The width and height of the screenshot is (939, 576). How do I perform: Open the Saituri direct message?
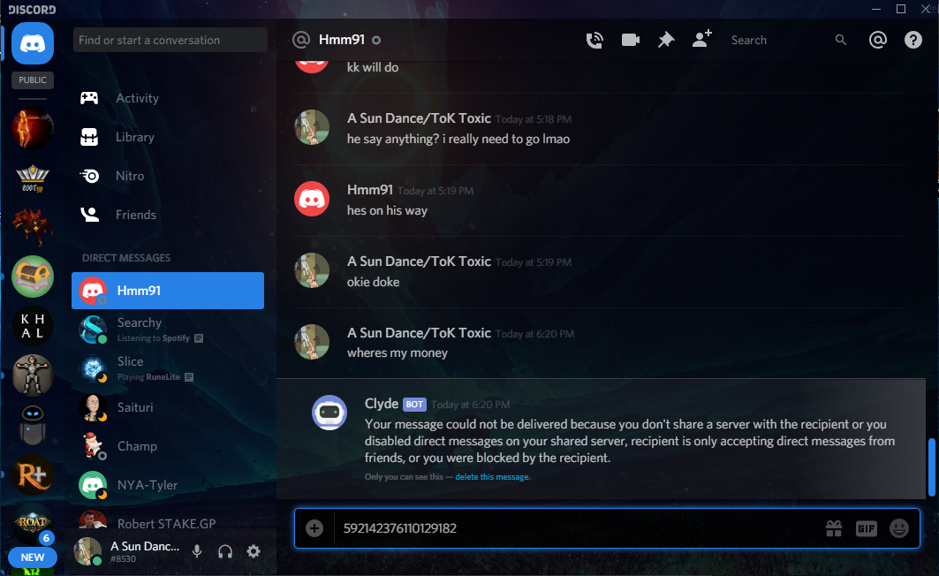coord(168,407)
